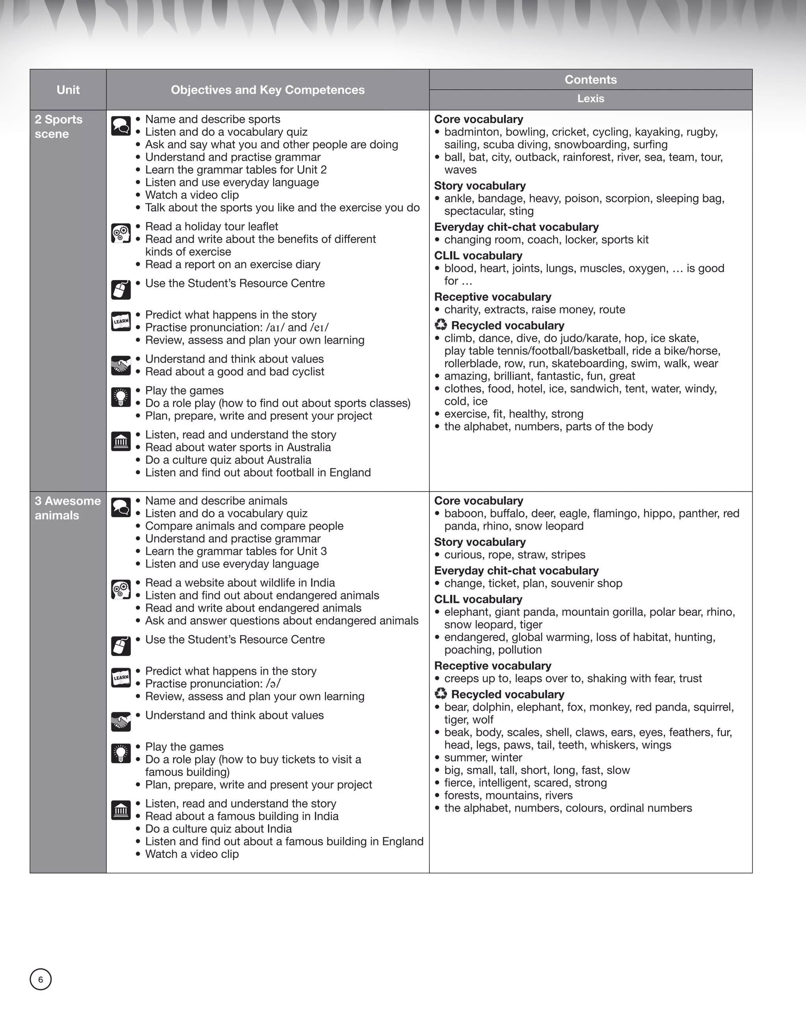Click the 'Contents' column header
Image resolution: width=806 pixels, height=1020 pixels.
coord(590,80)
